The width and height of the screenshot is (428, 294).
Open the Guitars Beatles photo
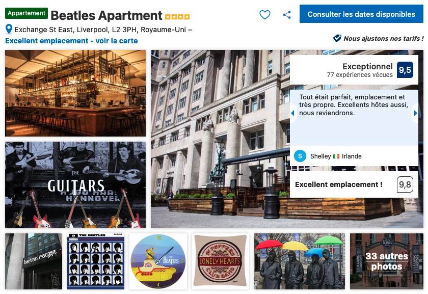pos(75,185)
